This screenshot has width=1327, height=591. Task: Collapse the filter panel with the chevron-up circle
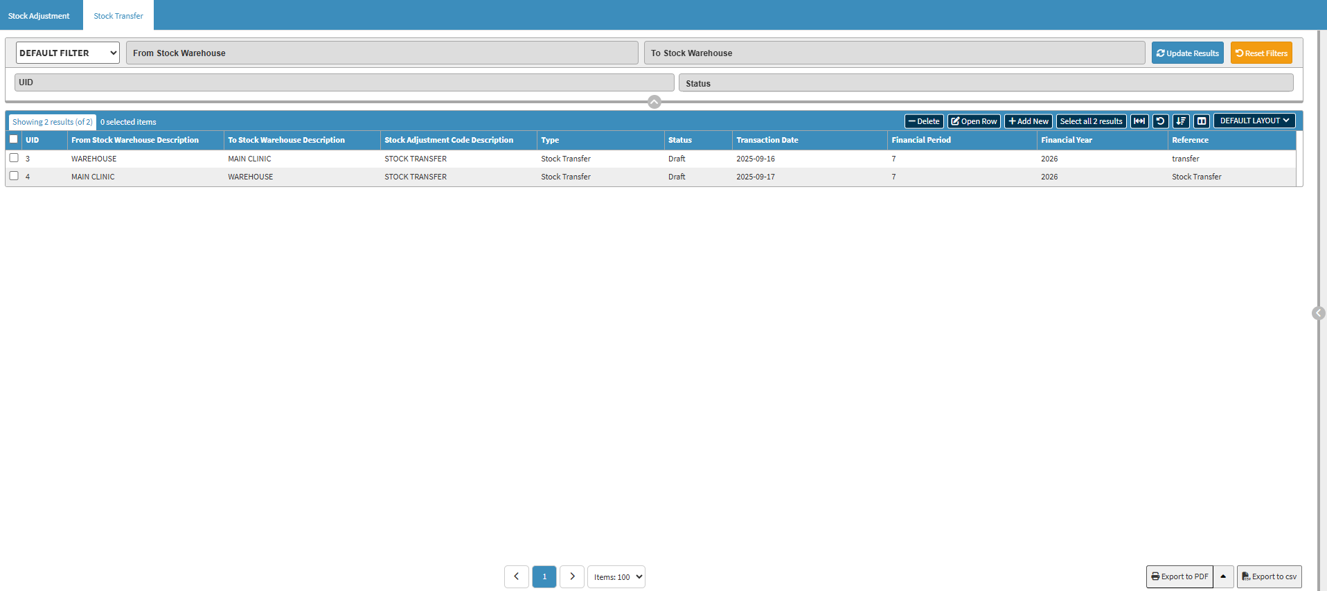pos(654,103)
